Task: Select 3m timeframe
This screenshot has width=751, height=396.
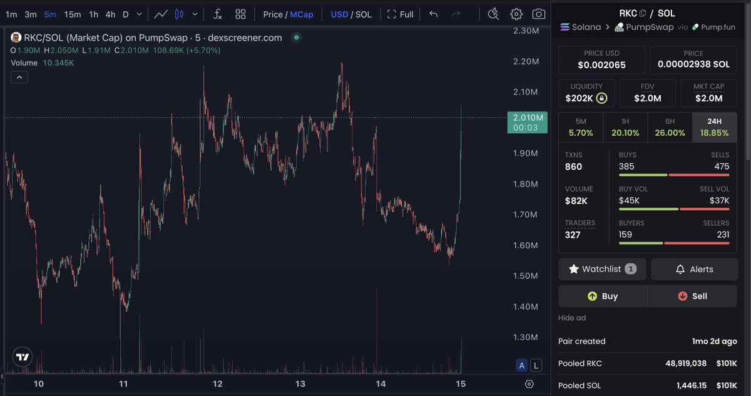Action: 31,14
